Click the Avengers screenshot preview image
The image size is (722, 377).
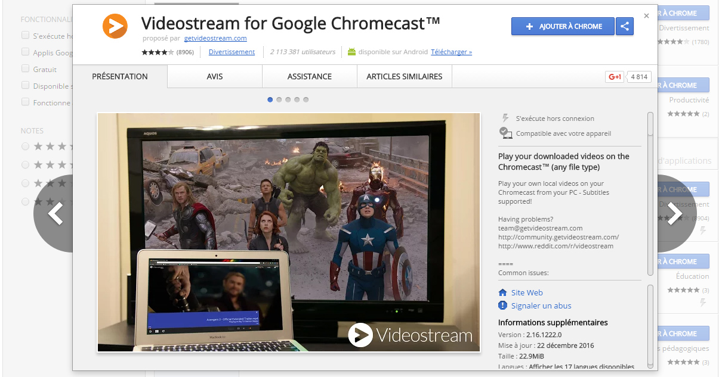click(x=289, y=232)
